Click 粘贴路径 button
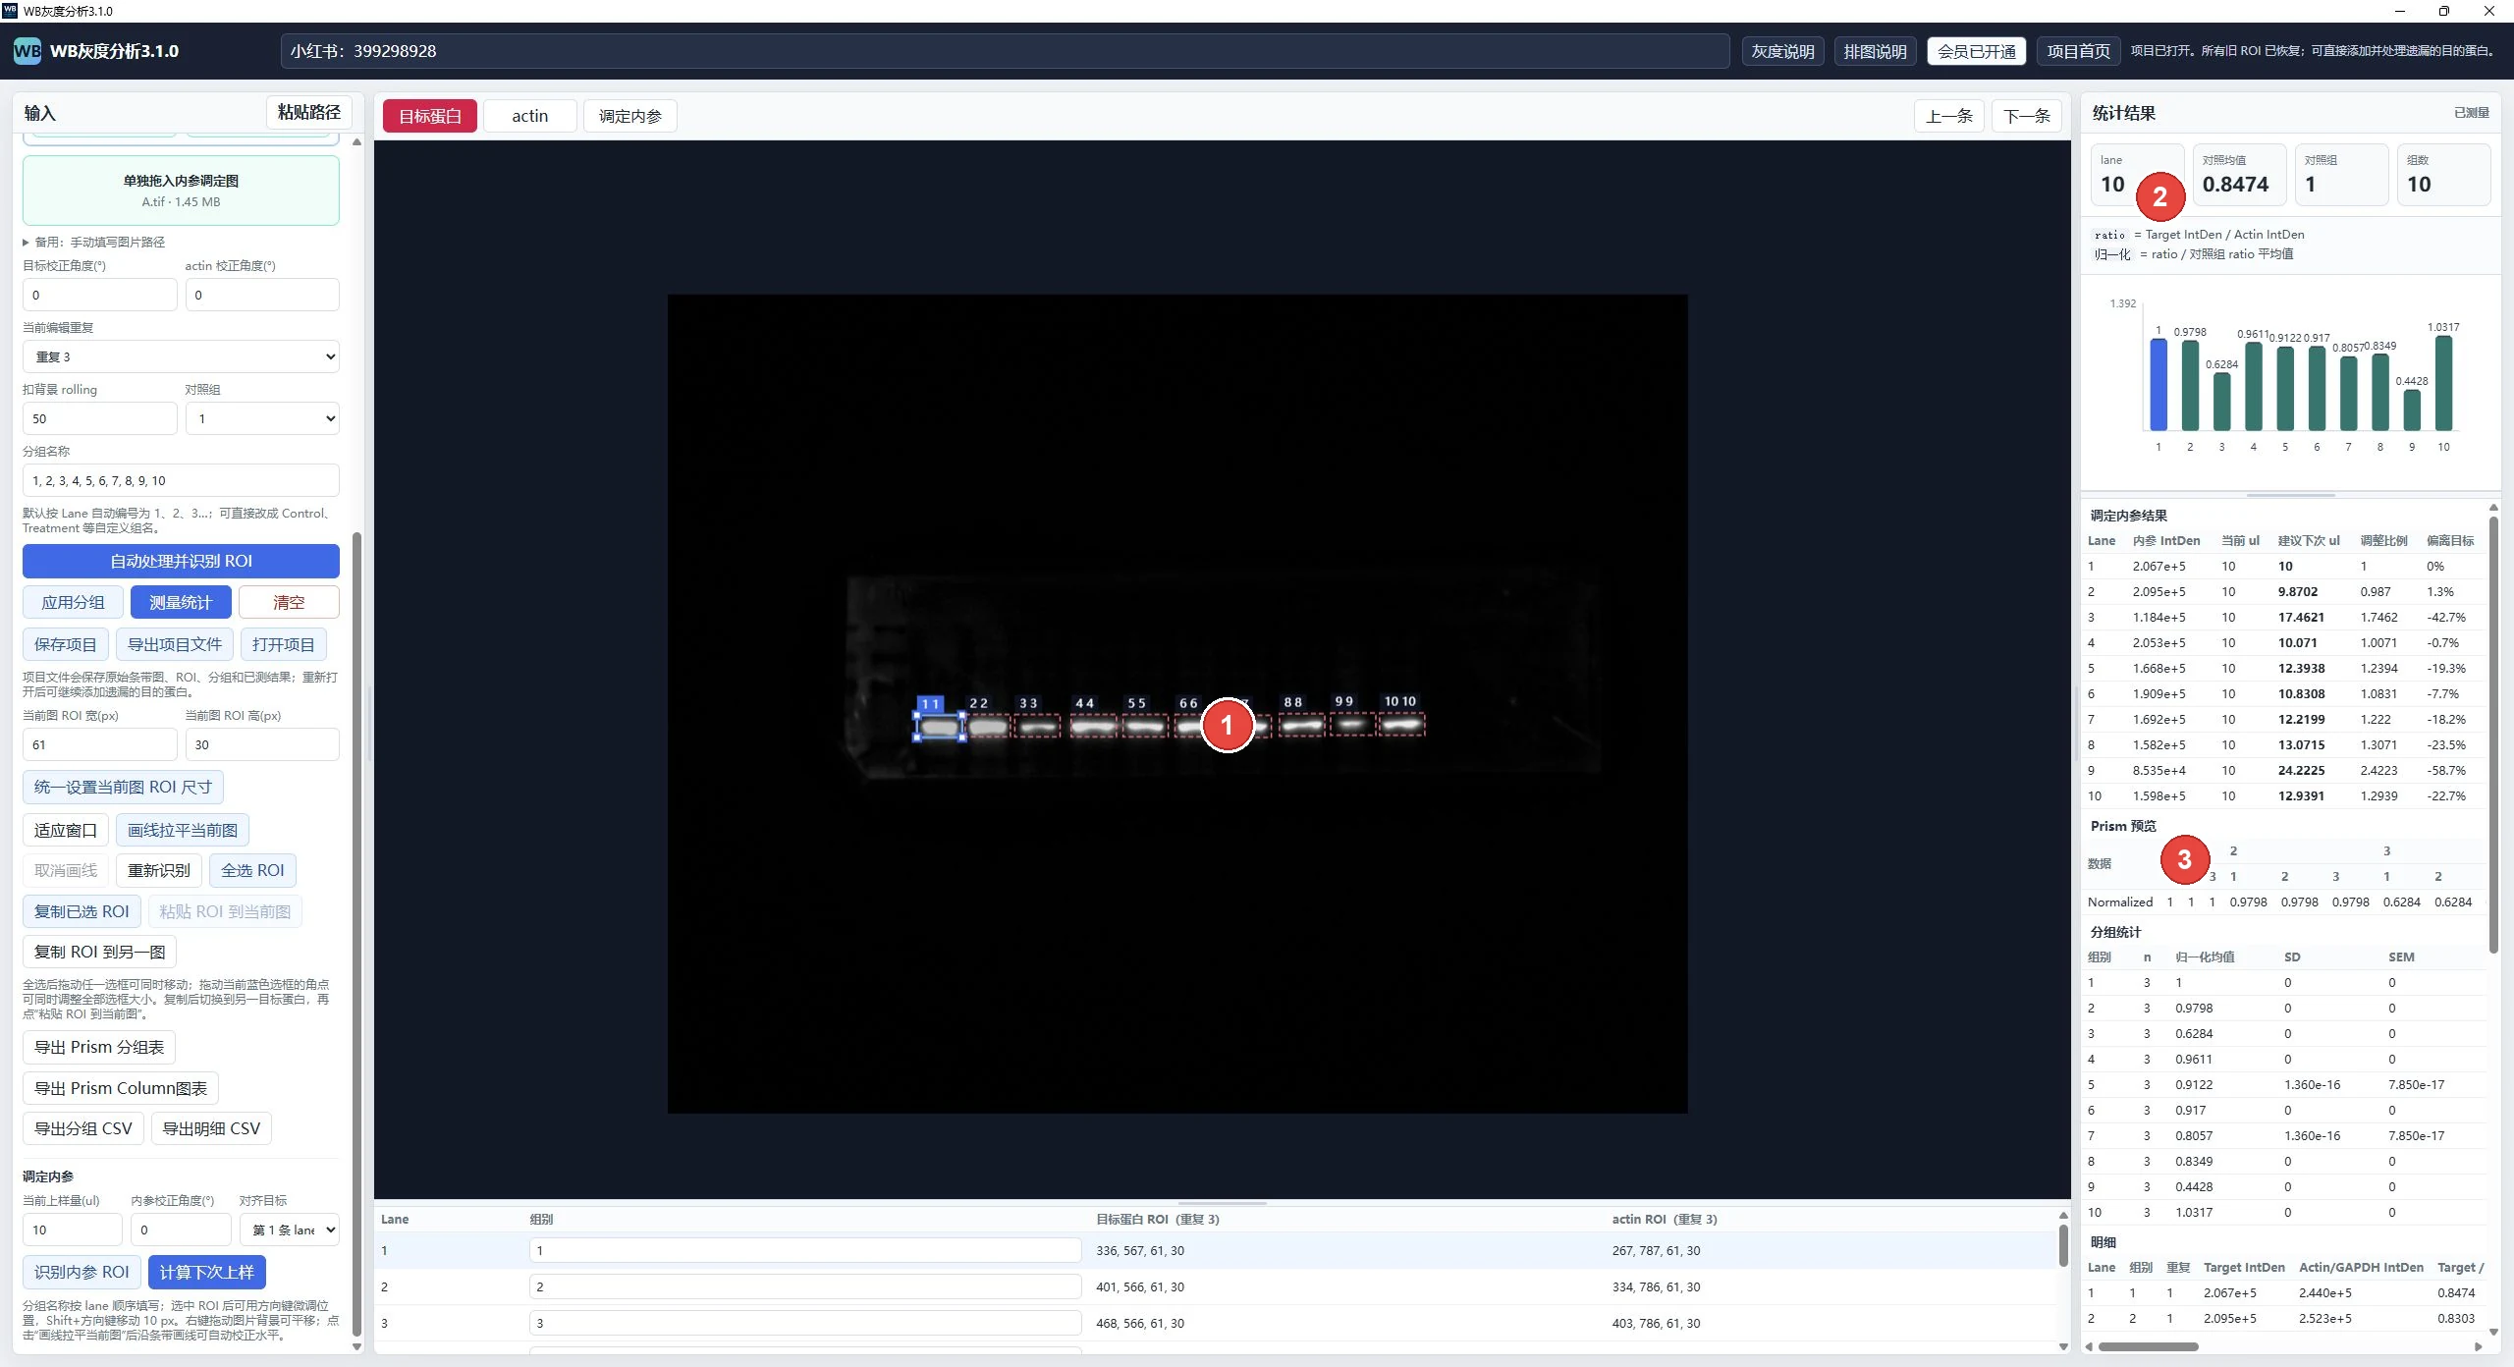2514x1367 pixels. (309, 112)
